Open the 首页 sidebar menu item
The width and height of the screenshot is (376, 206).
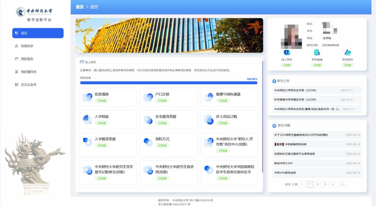click(38, 33)
